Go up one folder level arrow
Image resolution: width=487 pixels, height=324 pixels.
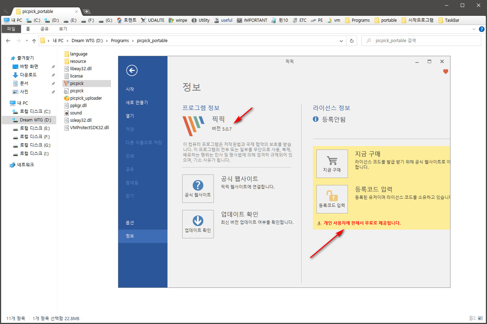tap(34, 41)
